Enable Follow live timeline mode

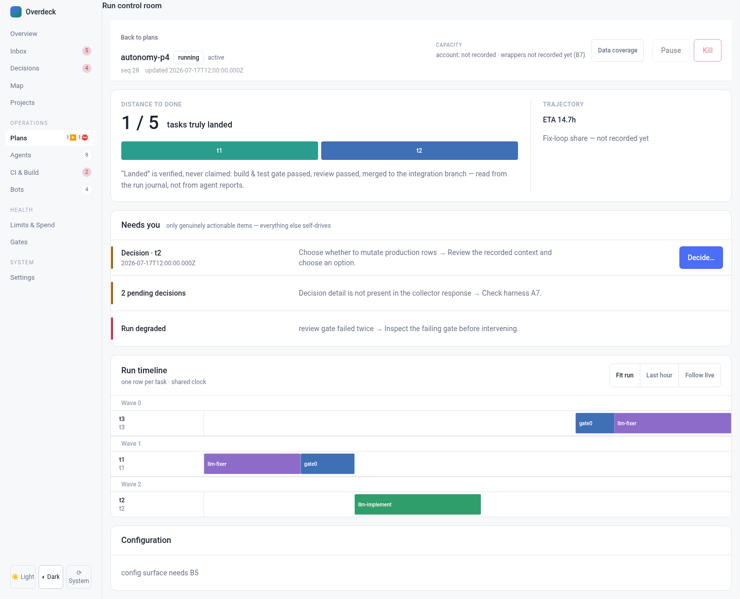click(699, 375)
